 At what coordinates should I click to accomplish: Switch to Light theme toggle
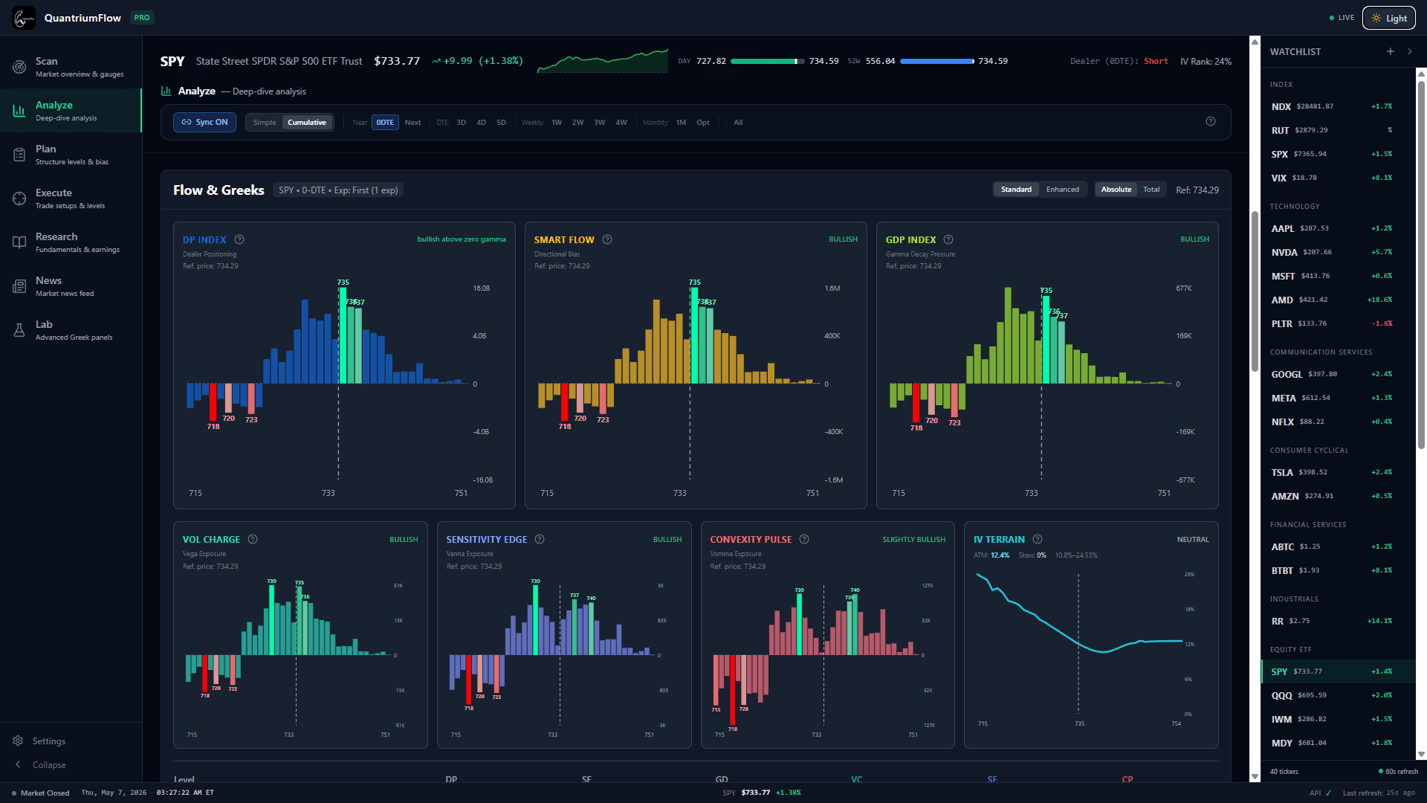tap(1388, 18)
